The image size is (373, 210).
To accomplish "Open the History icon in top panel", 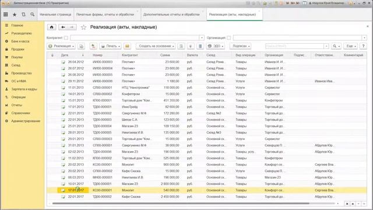I will (23, 15).
